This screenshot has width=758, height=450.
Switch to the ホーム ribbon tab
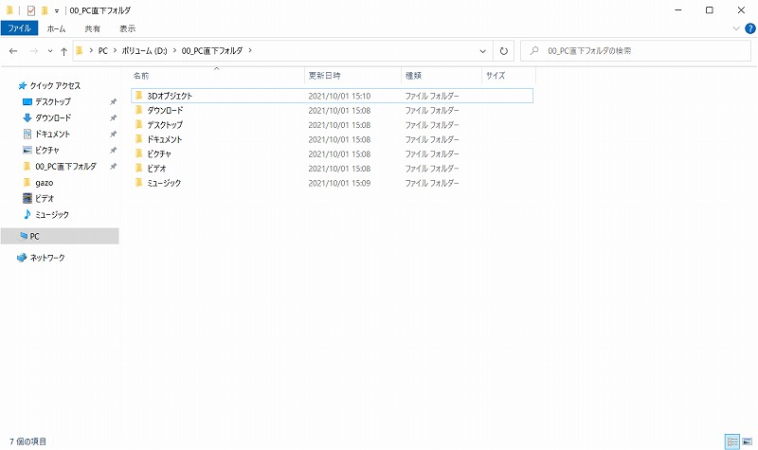tap(56, 28)
